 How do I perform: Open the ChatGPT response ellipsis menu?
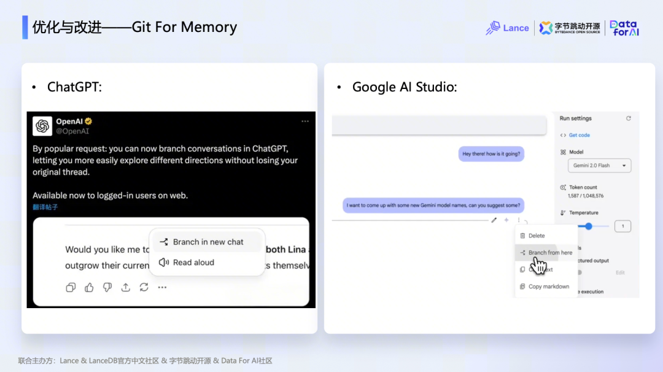click(x=162, y=287)
